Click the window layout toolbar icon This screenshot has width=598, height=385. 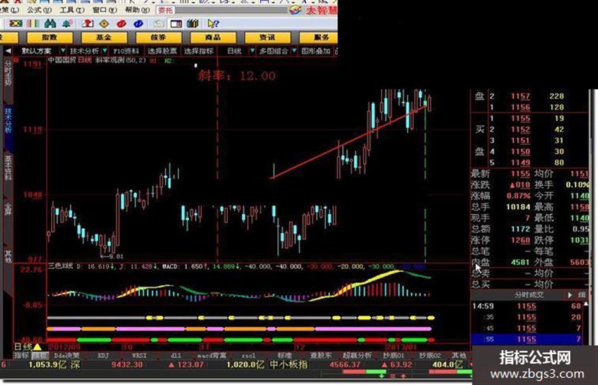[x=176, y=23]
